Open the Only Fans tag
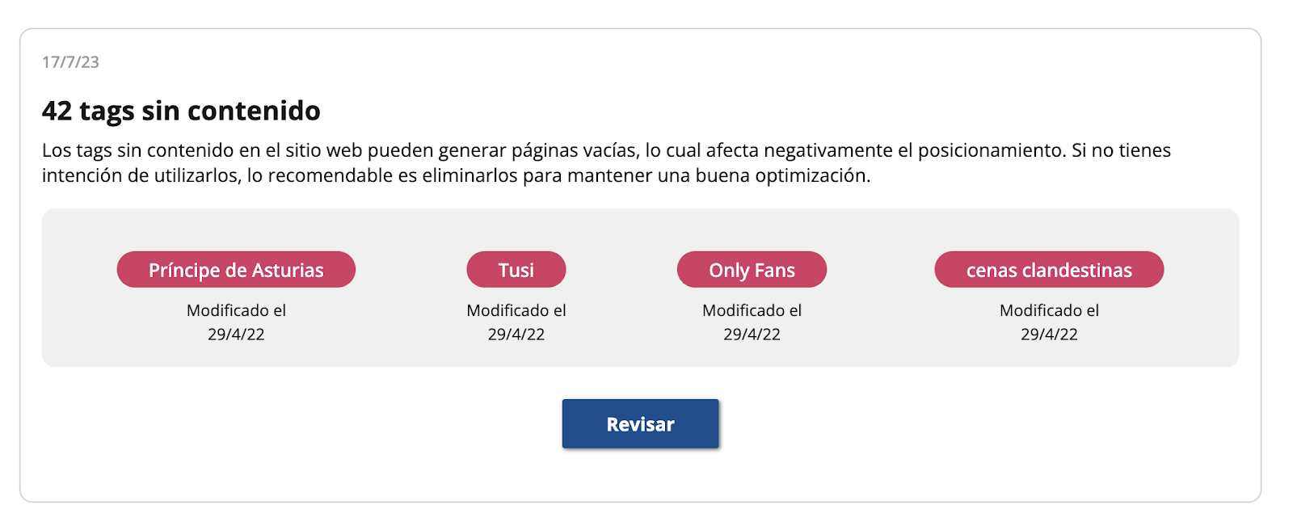This screenshot has height=522, width=1293. click(x=752, y=270)
